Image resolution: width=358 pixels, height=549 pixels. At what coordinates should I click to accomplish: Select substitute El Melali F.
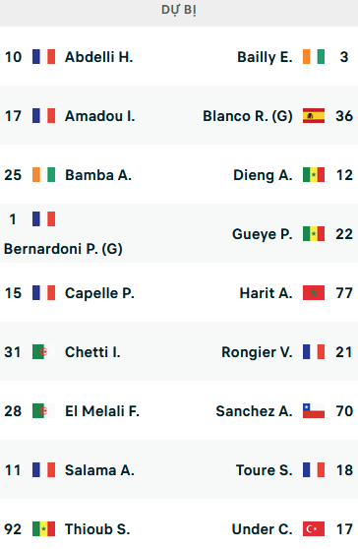click(x=102, y=411)
